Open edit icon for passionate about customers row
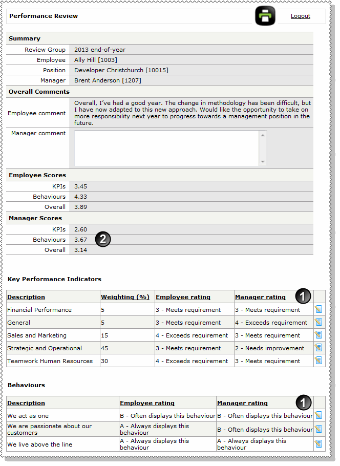 (318, 429)
